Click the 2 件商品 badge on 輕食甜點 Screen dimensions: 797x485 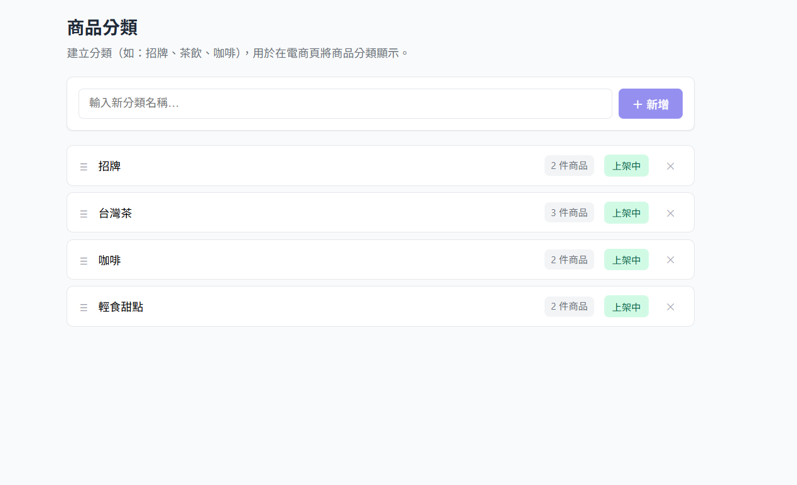[569, 307]
